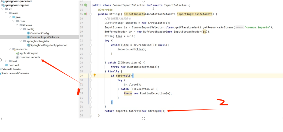Image resolution: width=283 pixels, height=132 pixels.
Task: Click br.close() on line 31
Action: pyautogui.click(x=133, y=85)
